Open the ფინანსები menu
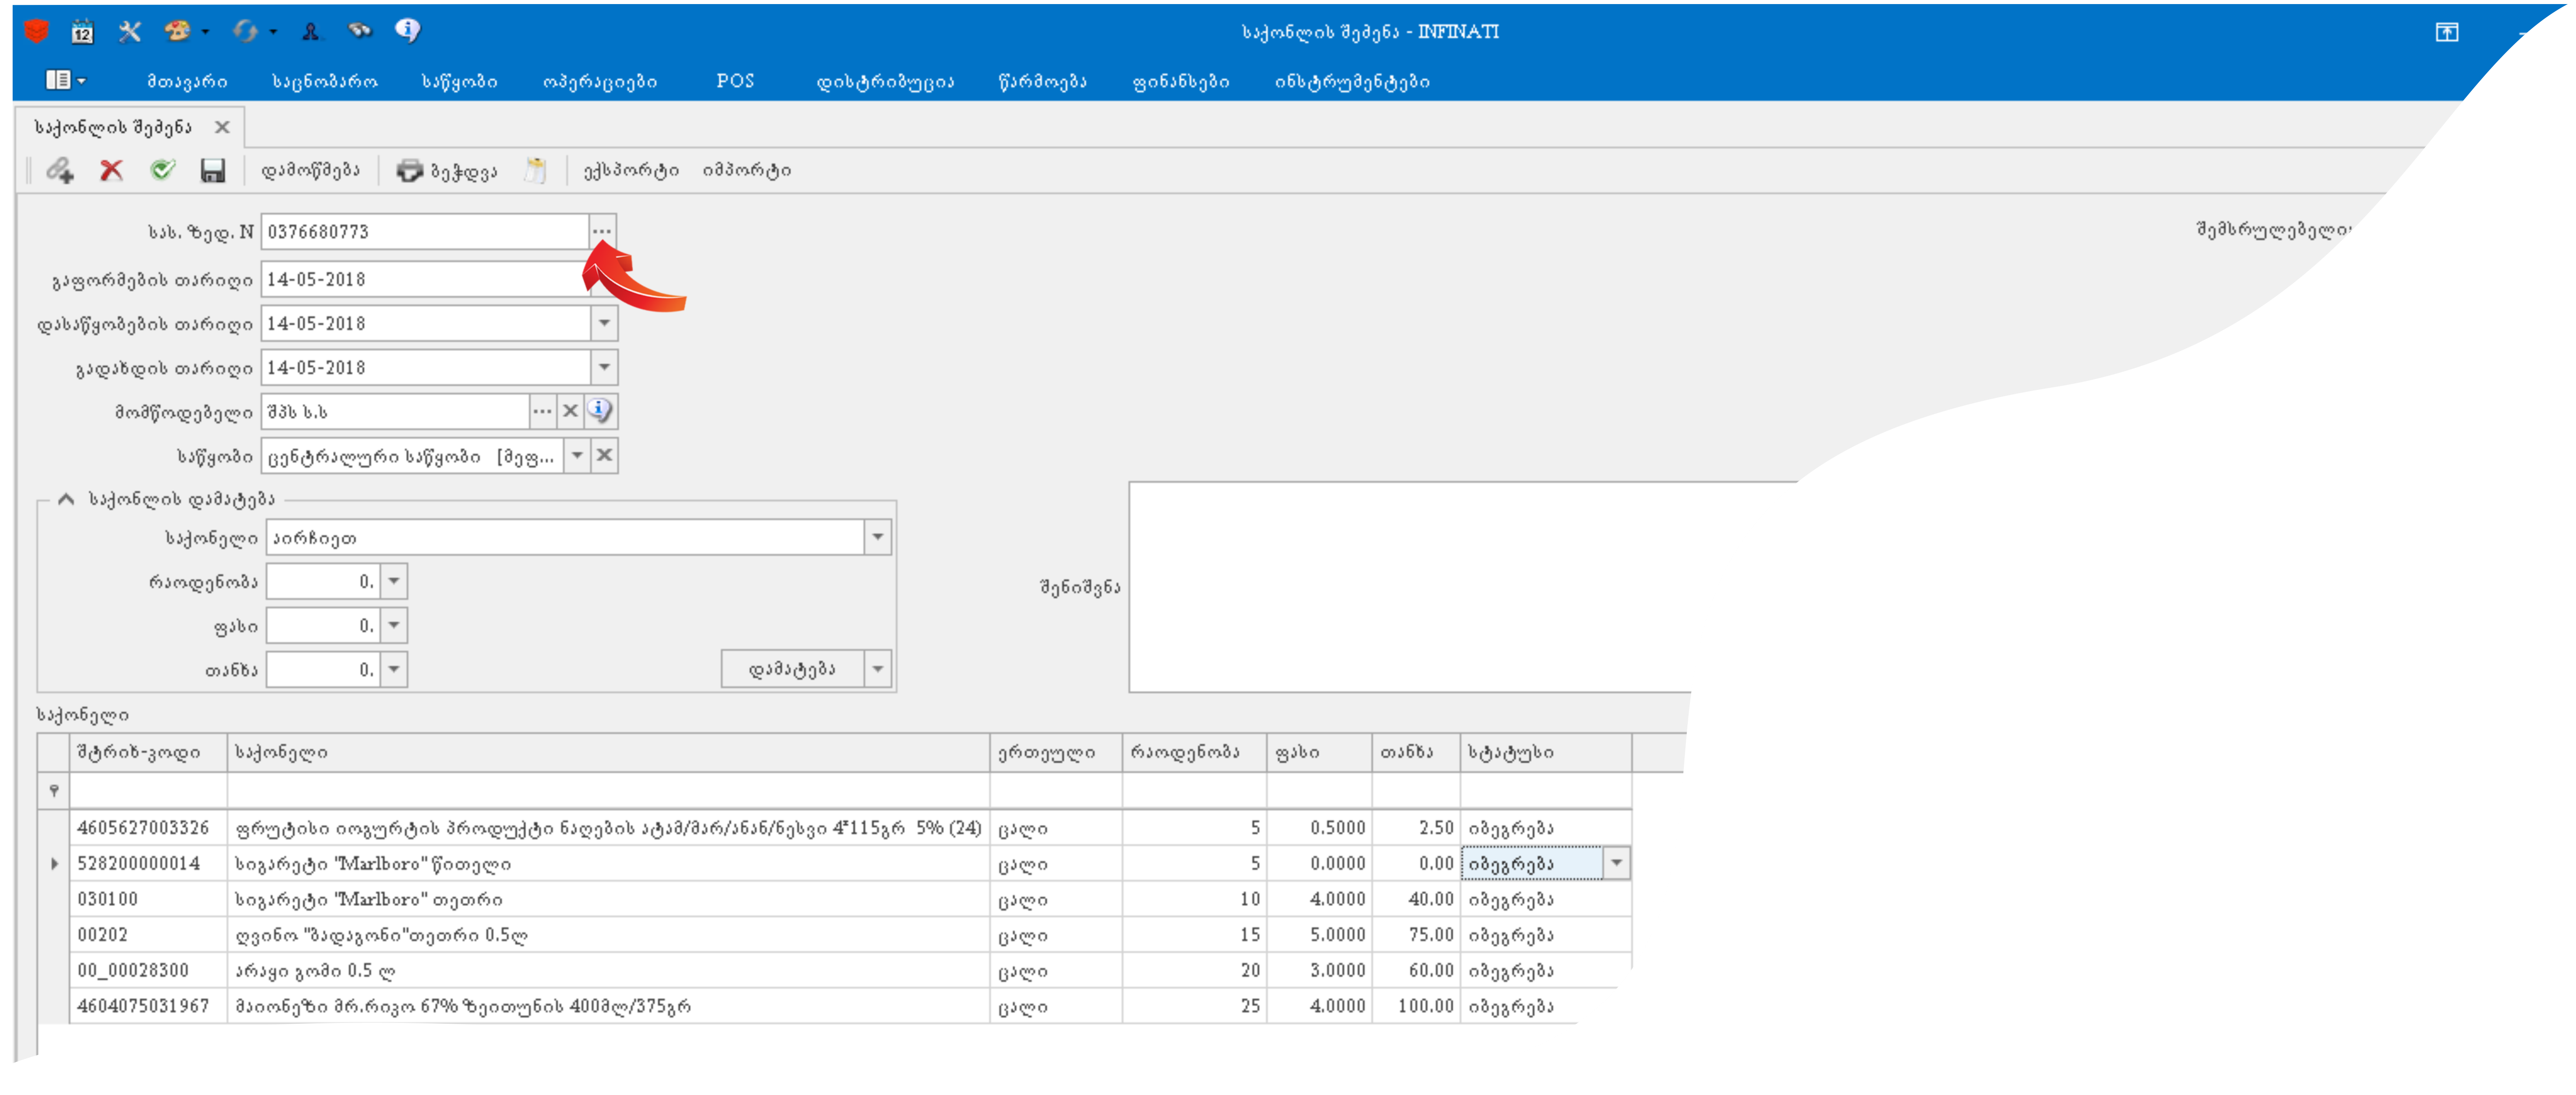 1181,82
